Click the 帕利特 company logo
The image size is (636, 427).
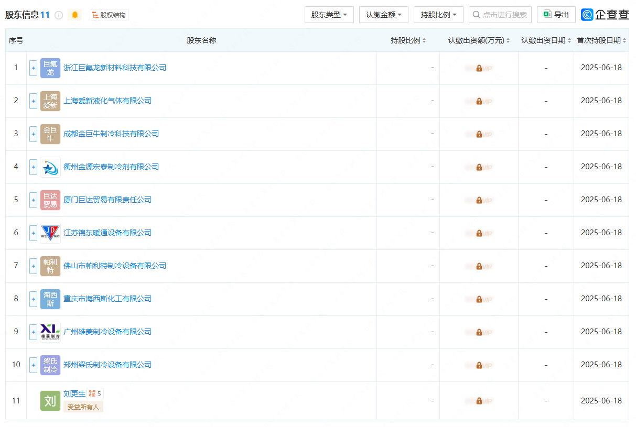pos(50,266)
